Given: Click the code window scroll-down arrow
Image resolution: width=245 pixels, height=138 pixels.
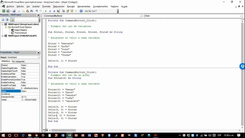Looking at the screenshot, I should [242, 127].
